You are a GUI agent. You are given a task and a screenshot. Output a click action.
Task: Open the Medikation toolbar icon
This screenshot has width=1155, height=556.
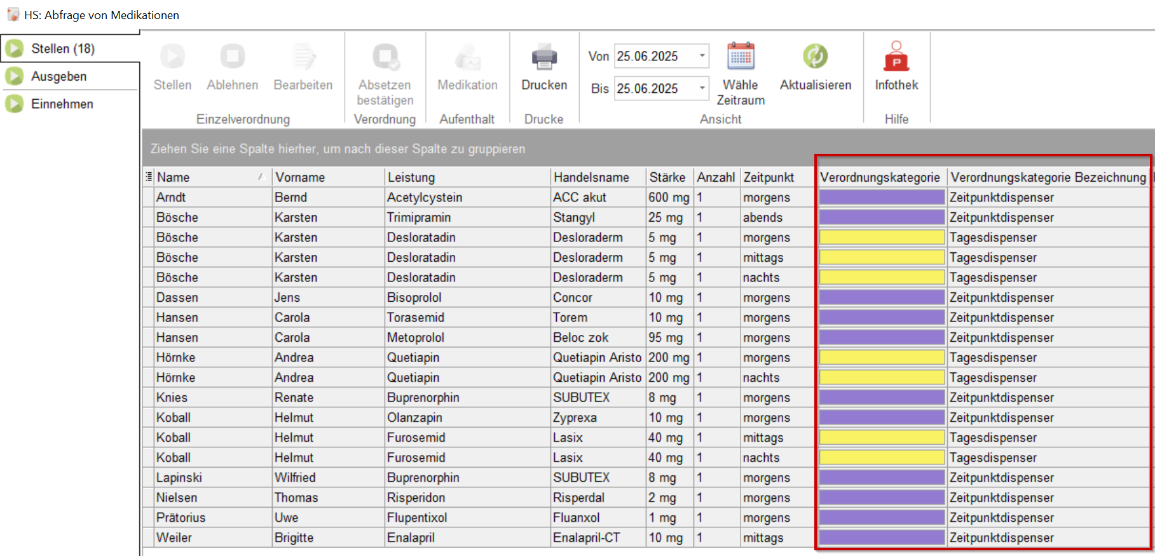pos(467,57)
